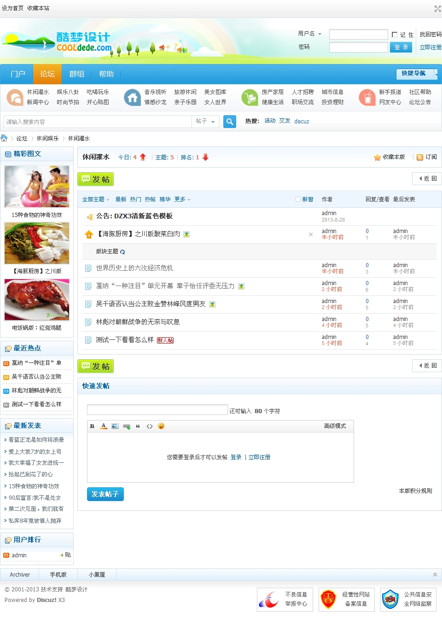Open the 帖子 search type dropdown
442x625 pixels.
205,122
